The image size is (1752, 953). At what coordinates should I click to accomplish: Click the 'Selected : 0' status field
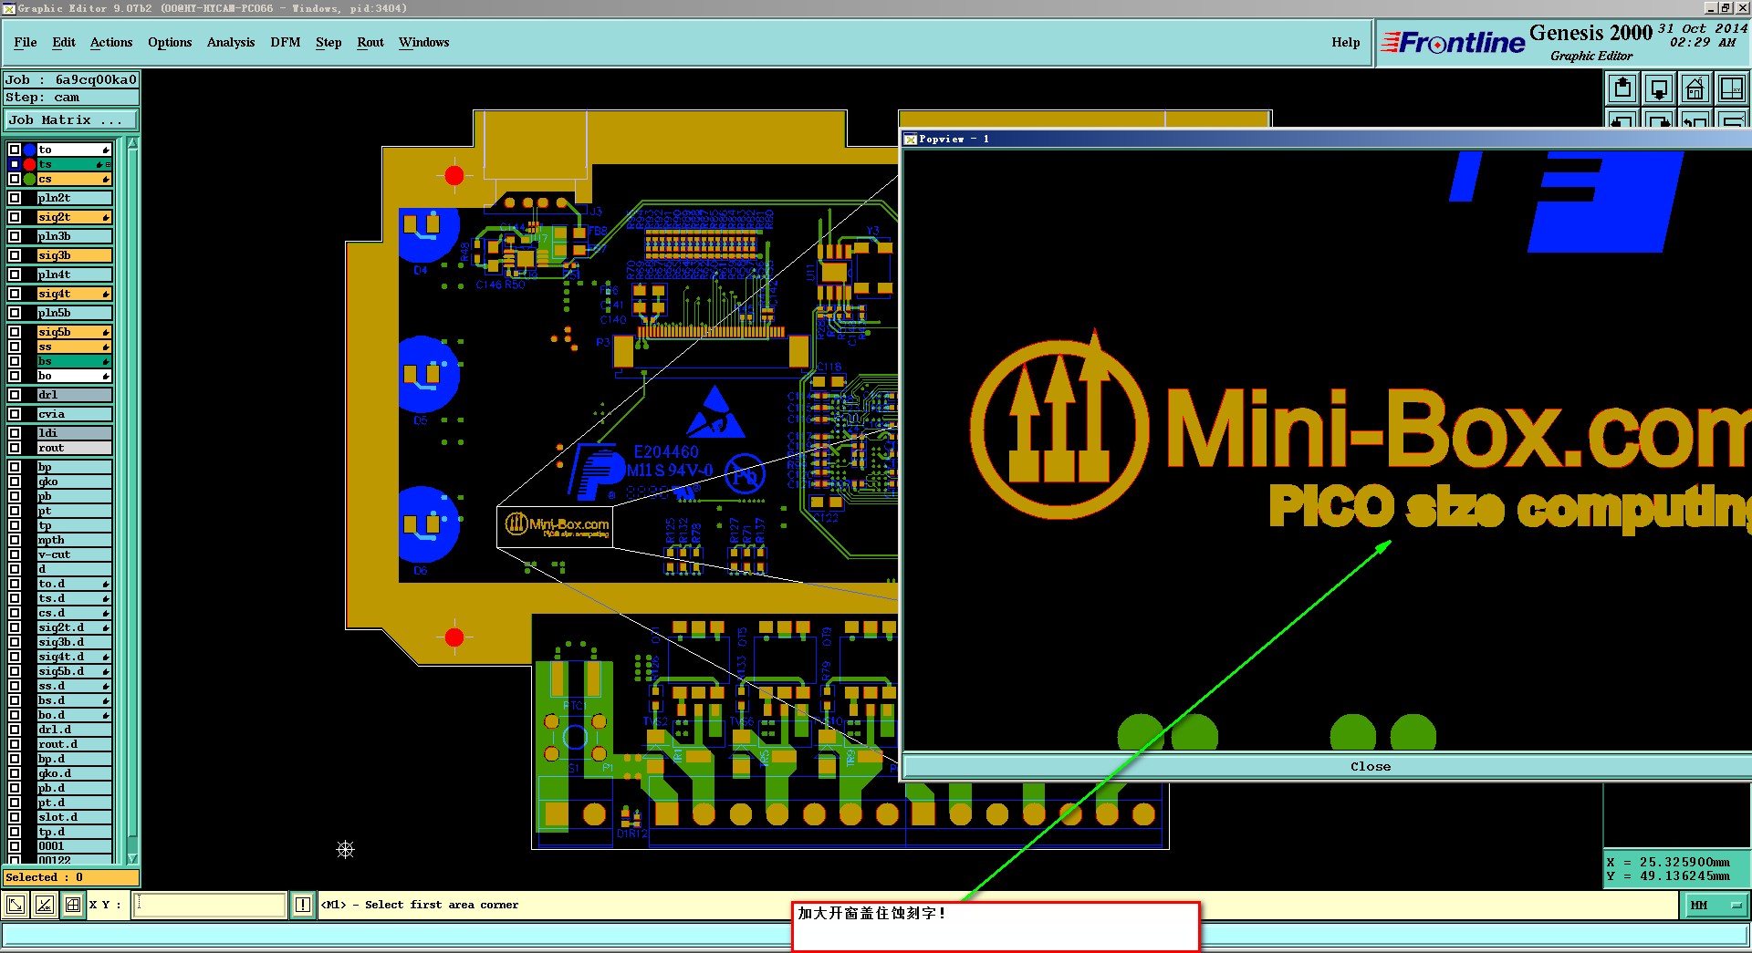tap(71, 877)
